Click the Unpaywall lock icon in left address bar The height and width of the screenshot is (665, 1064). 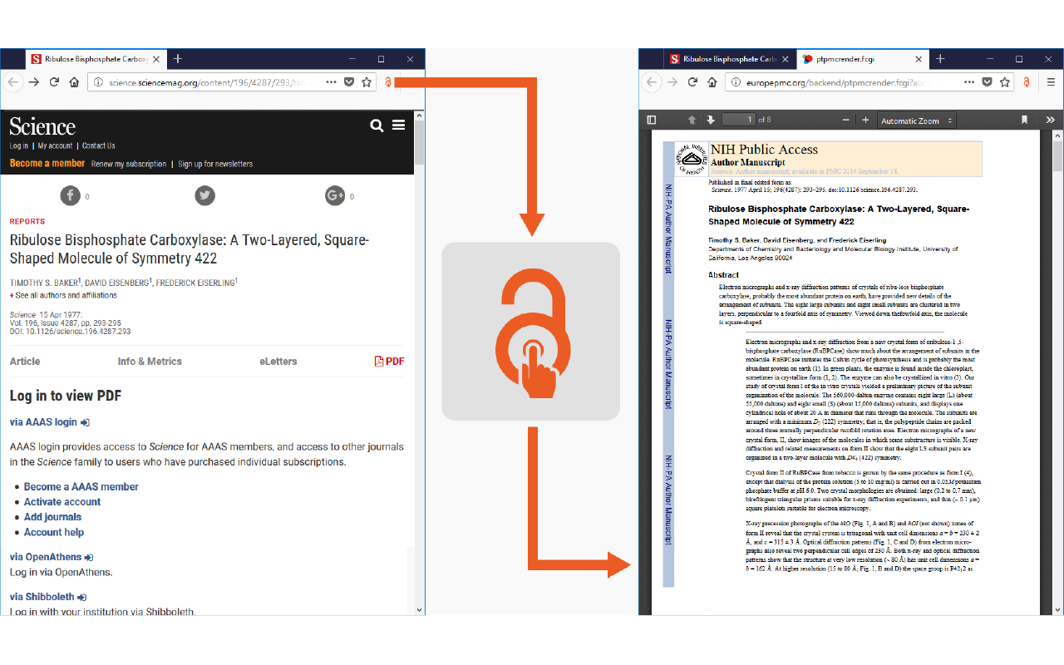click(389, 82)
